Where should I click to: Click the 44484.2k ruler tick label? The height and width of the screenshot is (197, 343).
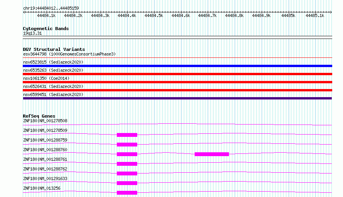(73, 15)
